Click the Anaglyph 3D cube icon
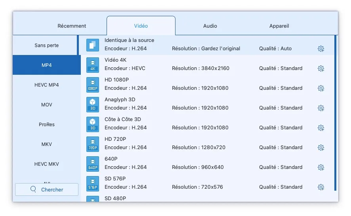This screenshot has height=216, width=351. (x=93, y=104)
